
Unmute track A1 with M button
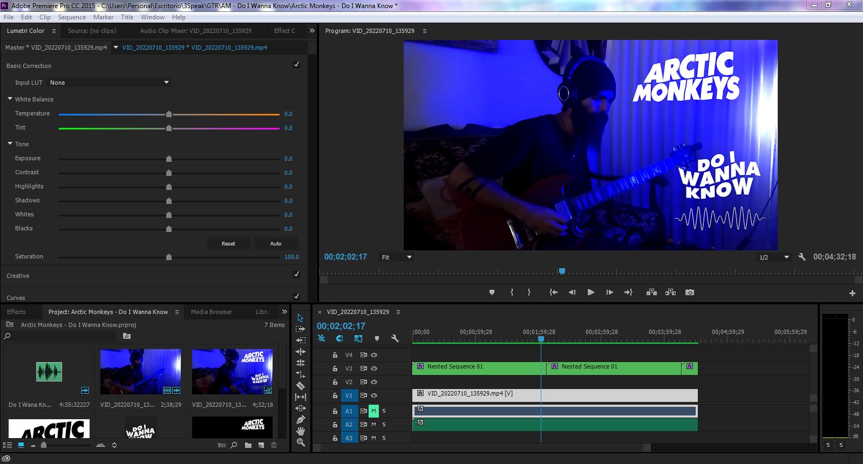(373, 411)
